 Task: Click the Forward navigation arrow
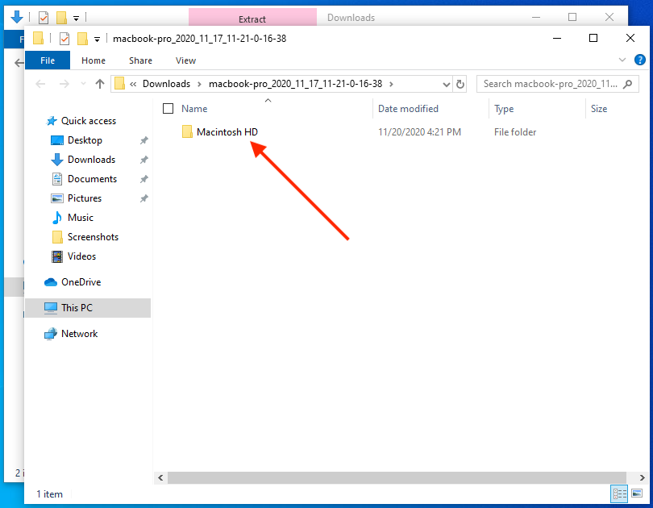tap(64, 84)
